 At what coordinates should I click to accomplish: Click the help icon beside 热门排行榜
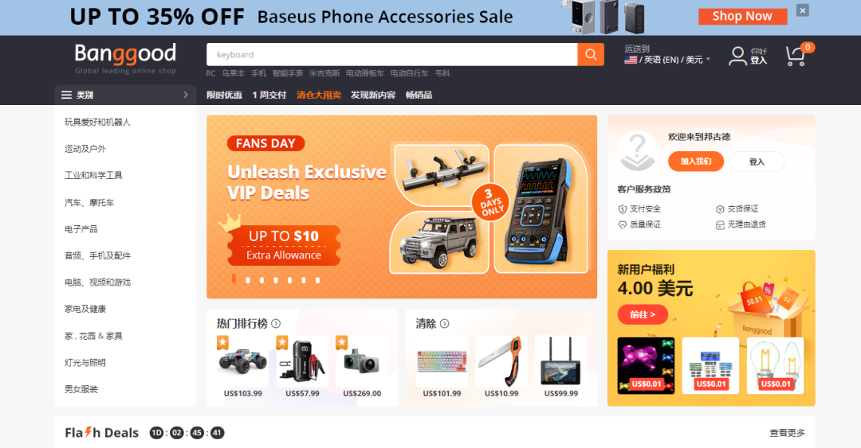point(276,324)
